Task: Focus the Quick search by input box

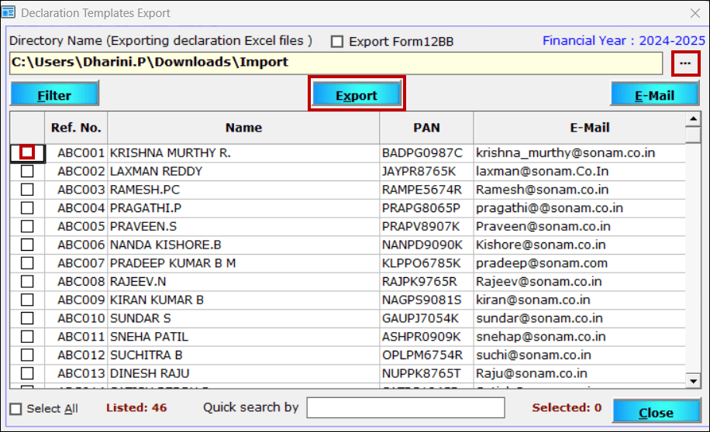Action: pyautogui.click(x=405, y=407)
